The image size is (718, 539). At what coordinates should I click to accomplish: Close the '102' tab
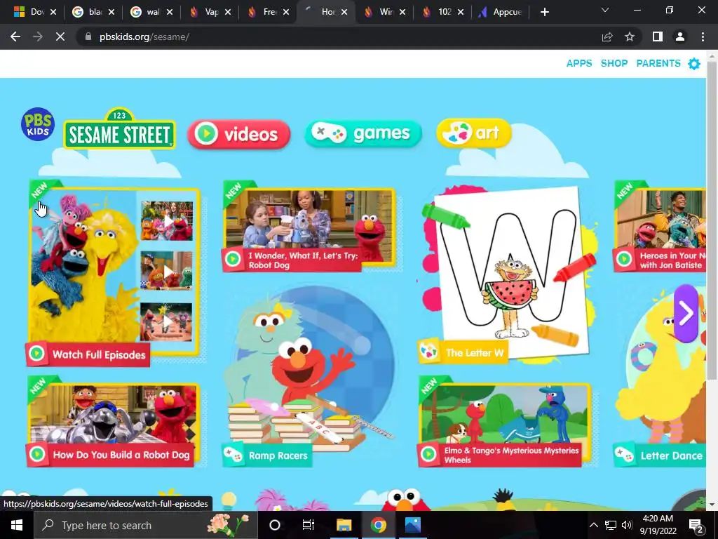tap(461, 12)
